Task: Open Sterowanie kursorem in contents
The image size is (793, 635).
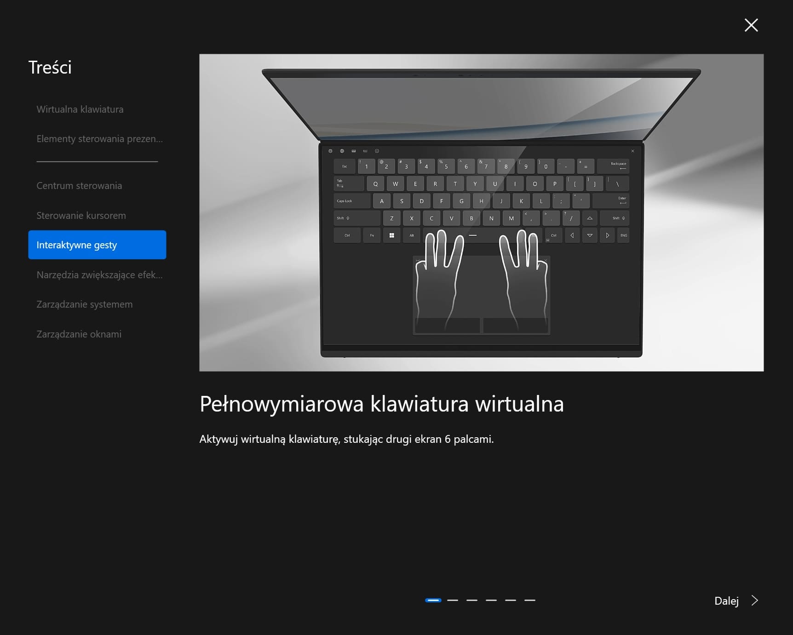Action: [x=81, y=216]
